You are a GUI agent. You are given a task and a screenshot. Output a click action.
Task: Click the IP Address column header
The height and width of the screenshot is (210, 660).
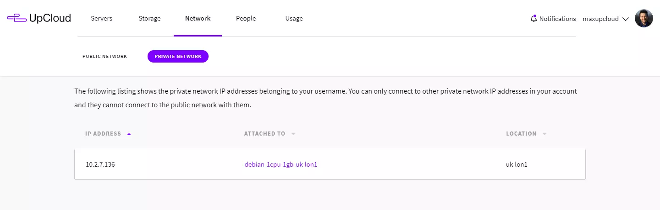coord(103,134)
